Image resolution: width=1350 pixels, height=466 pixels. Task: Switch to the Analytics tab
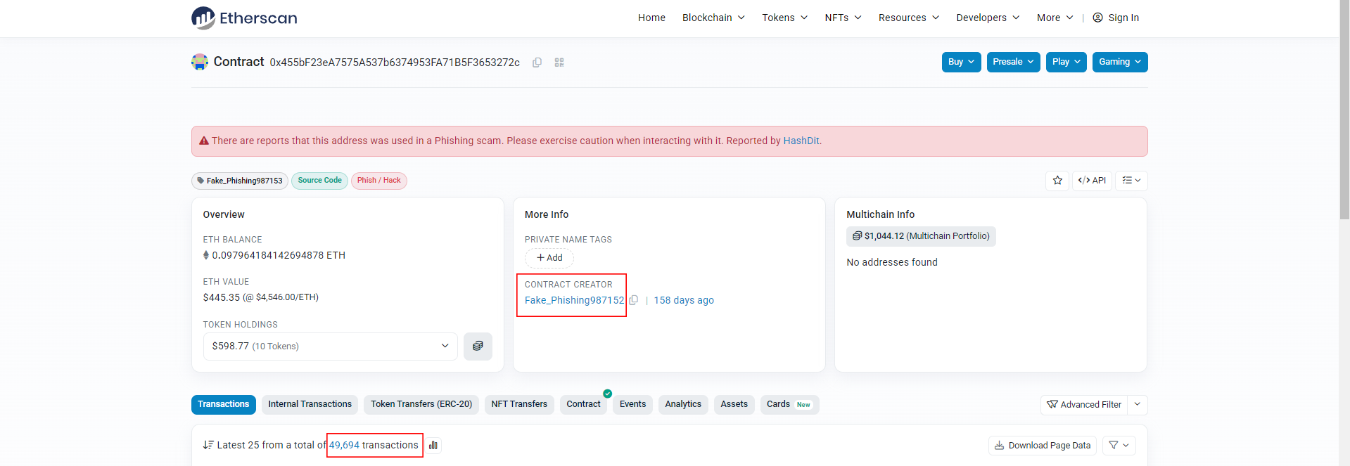point(683,404)
